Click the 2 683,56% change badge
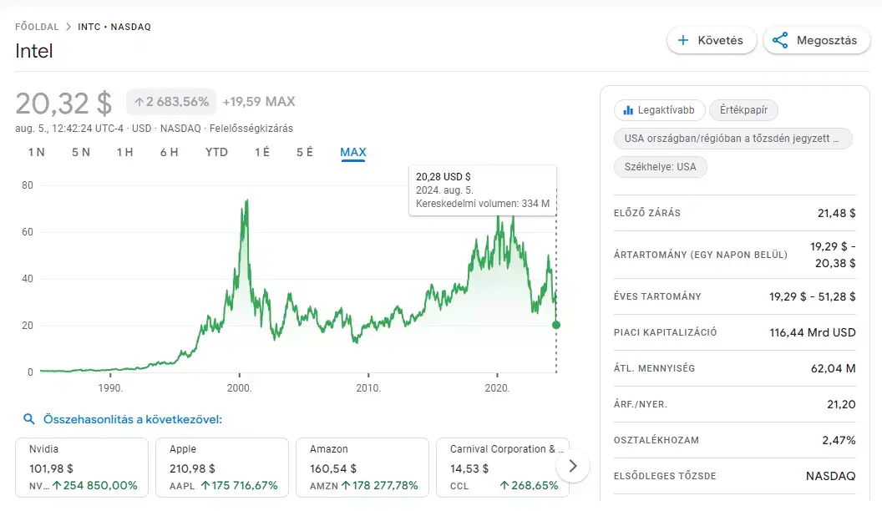882x511 pixels. click(171, 102)
